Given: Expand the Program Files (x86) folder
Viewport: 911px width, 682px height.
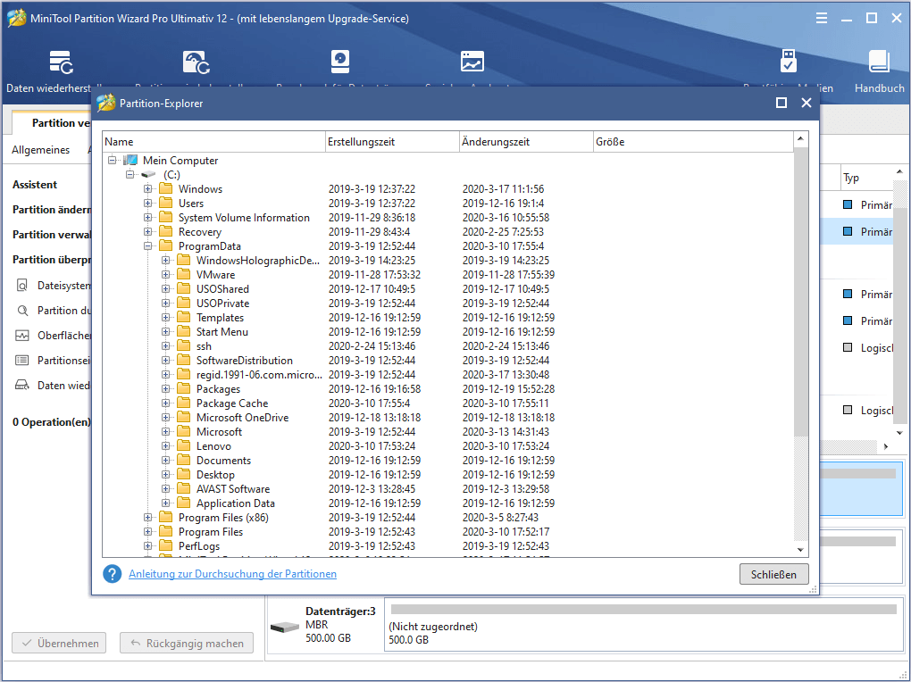Looking at the screenshot, I should coord(148,517).
